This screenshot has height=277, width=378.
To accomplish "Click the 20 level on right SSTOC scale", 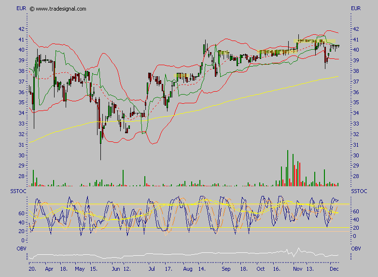I will [356, 228].
